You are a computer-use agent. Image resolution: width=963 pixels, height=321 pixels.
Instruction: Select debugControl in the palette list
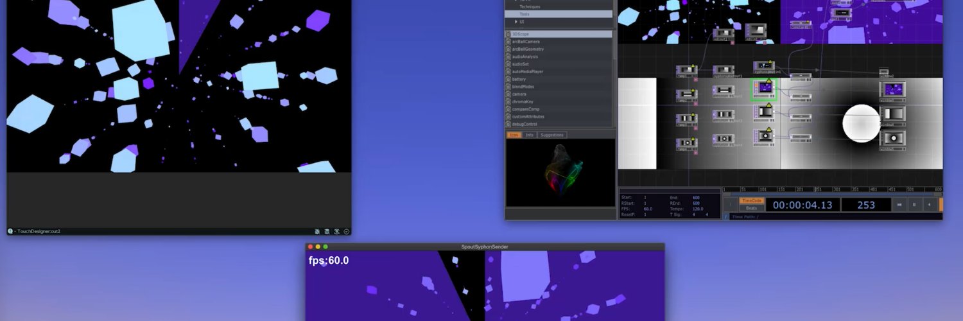[x=558, y=124]
